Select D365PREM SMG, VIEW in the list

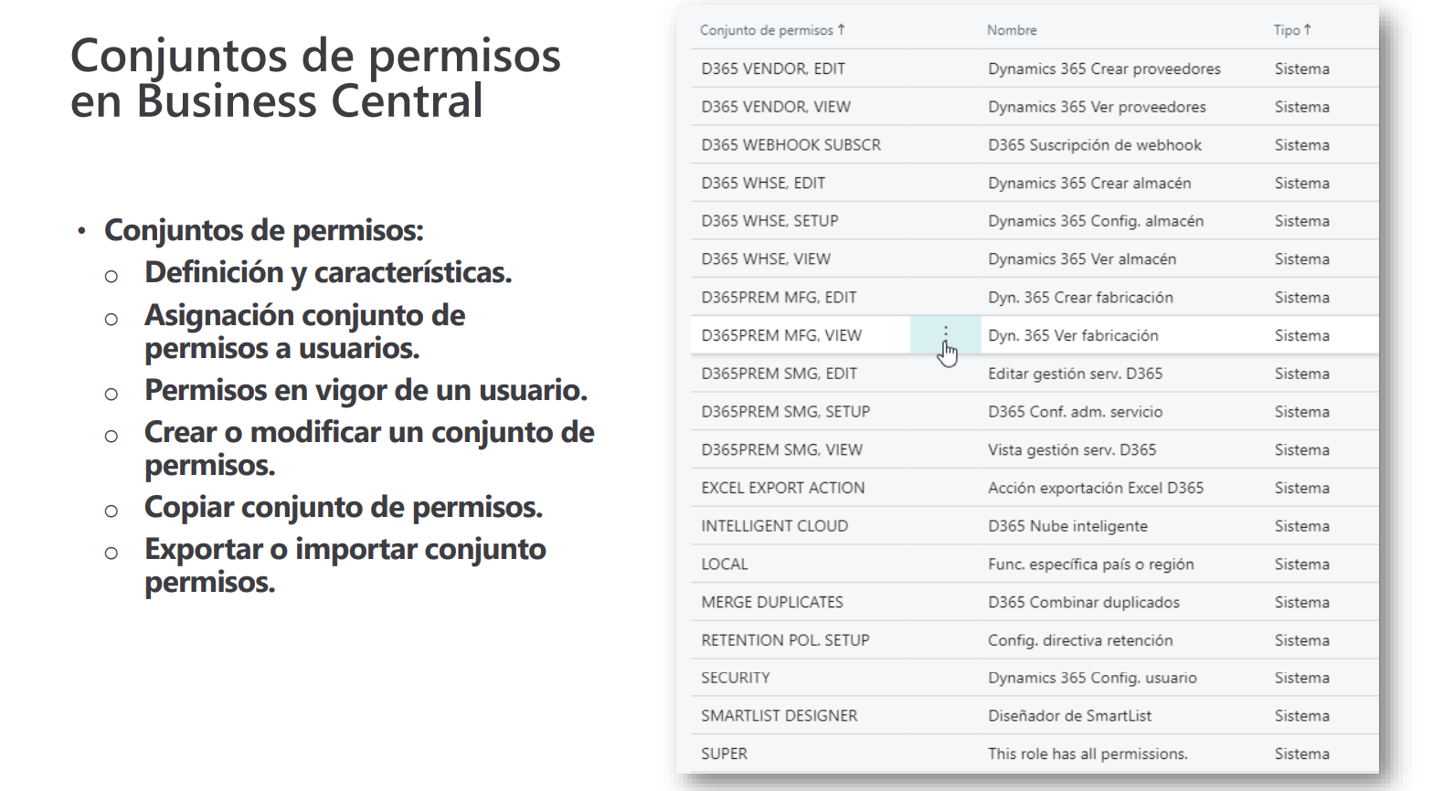click(x=782, y=449)
